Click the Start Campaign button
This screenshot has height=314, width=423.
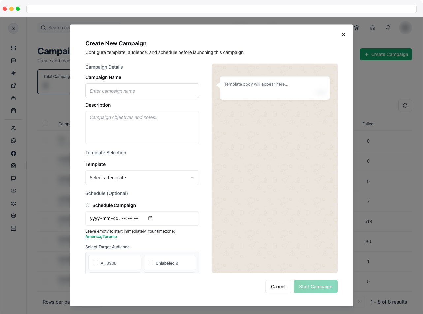tap(316, 287)
